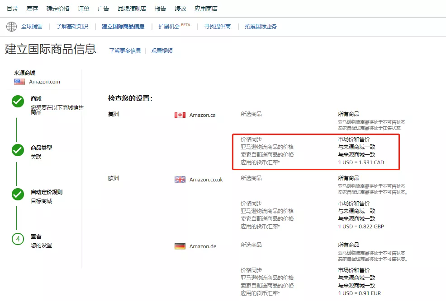
Task: Select the 报告 menu item
Action: coord(161,8)
